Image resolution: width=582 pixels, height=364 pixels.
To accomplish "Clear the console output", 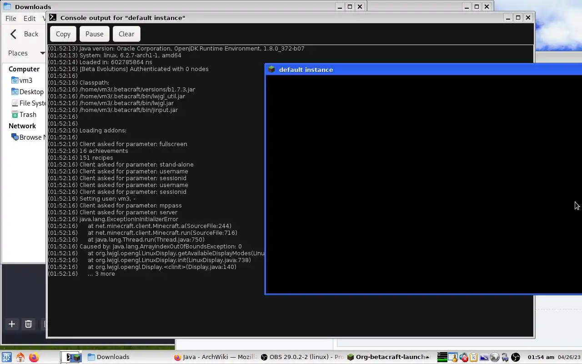I will (x=126, y=34).
